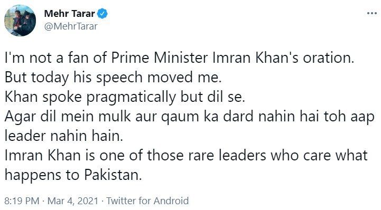Viewport: 381px width, 210px height.
Task: Open the @MehrTarar handle link
Action: (x=71, y=26)
